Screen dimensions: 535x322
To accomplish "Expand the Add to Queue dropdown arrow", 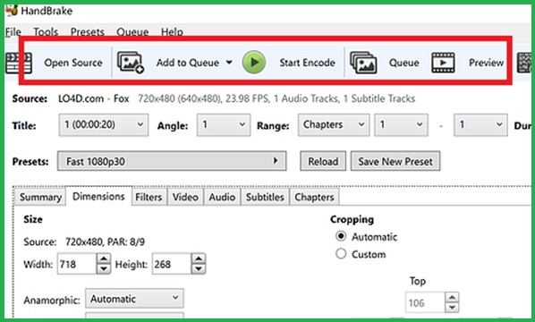I will (229, 63).
